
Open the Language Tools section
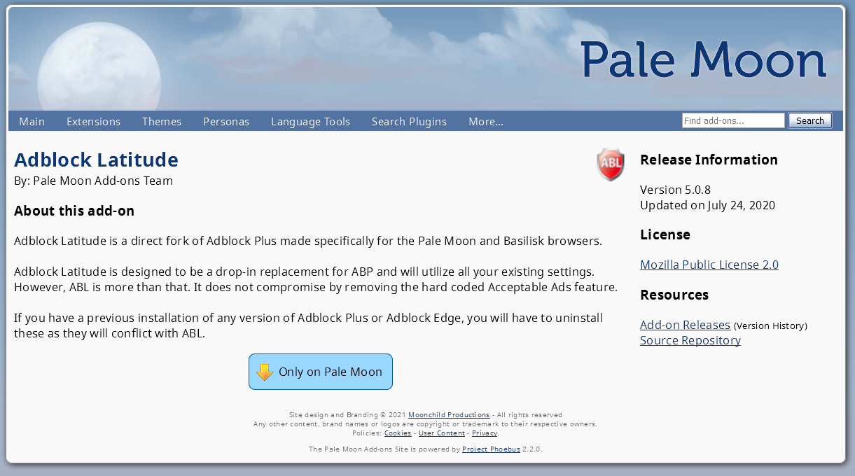pyautogui.click(x=310, y=121)
